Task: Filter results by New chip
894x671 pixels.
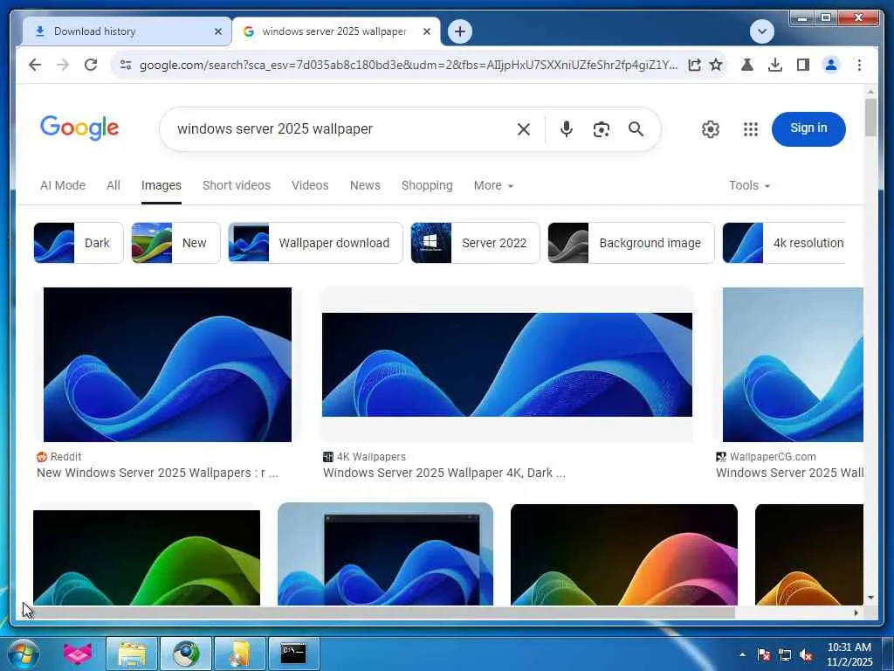Action: [x=175, y=243]
